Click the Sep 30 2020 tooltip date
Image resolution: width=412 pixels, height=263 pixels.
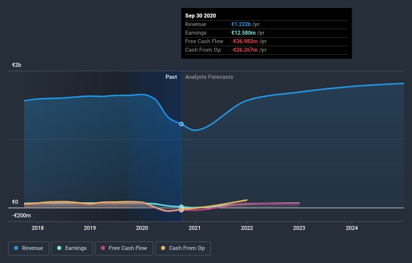click(x=201, y=16)
